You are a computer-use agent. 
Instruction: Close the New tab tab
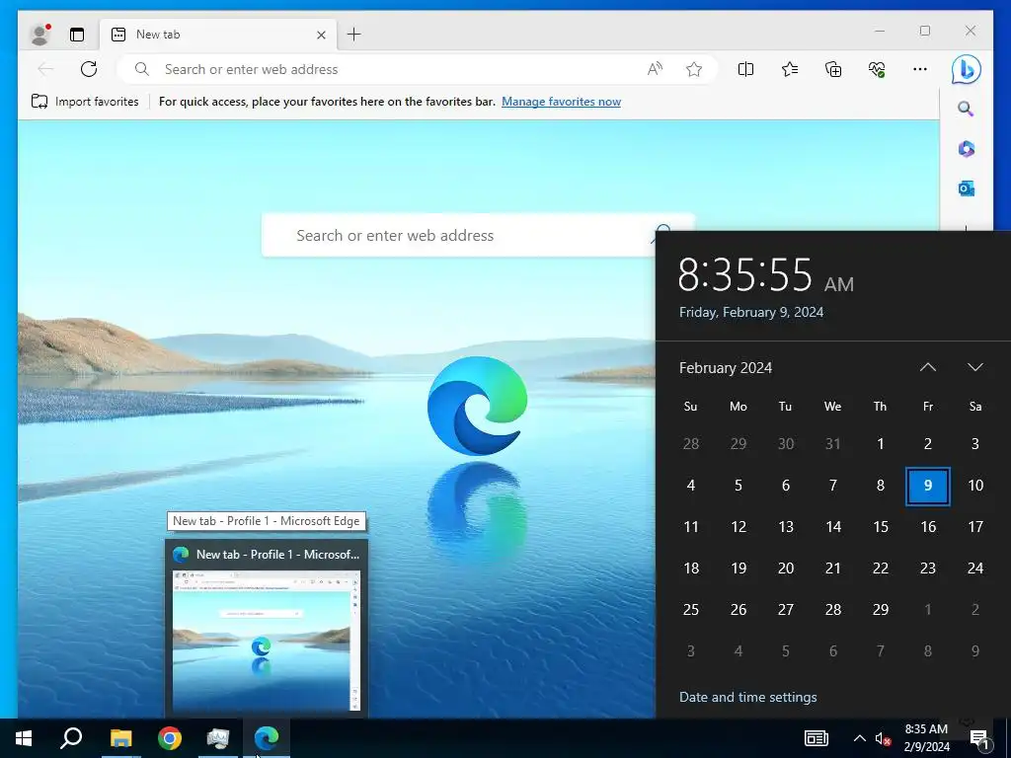pos(321,35)
